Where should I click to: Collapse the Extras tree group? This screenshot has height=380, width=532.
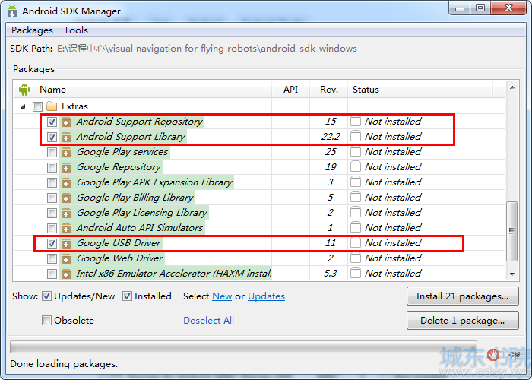[23, 106]
